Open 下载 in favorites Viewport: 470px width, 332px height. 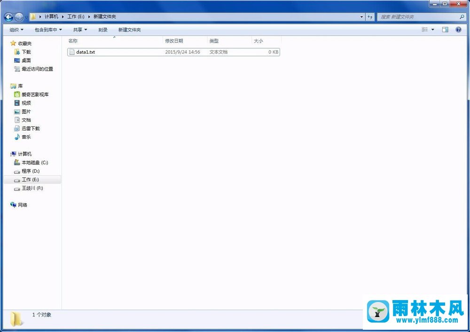coord(26,52)
